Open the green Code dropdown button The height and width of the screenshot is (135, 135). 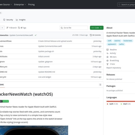point(97,28)
